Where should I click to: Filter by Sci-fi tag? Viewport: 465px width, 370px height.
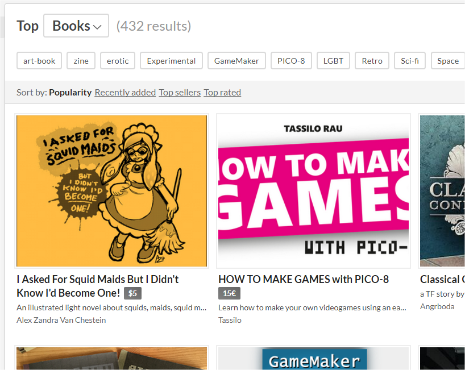410,61
